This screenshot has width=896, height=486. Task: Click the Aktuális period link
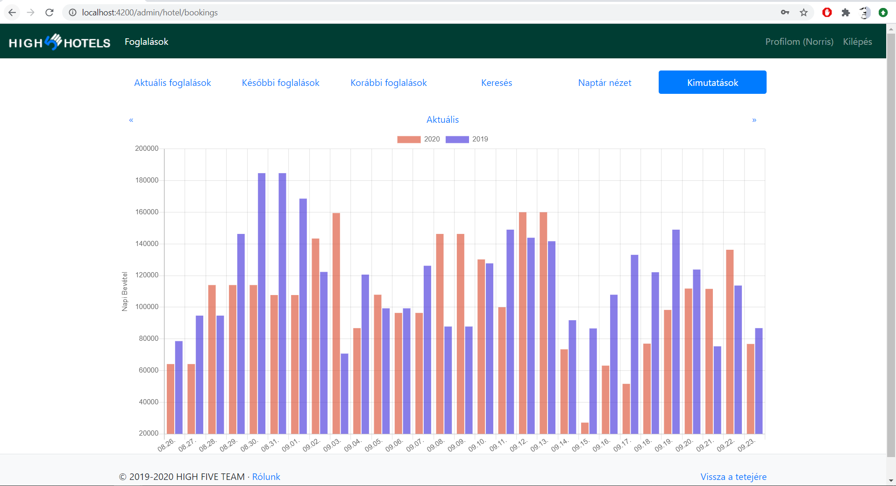click(x=442, y=120)
